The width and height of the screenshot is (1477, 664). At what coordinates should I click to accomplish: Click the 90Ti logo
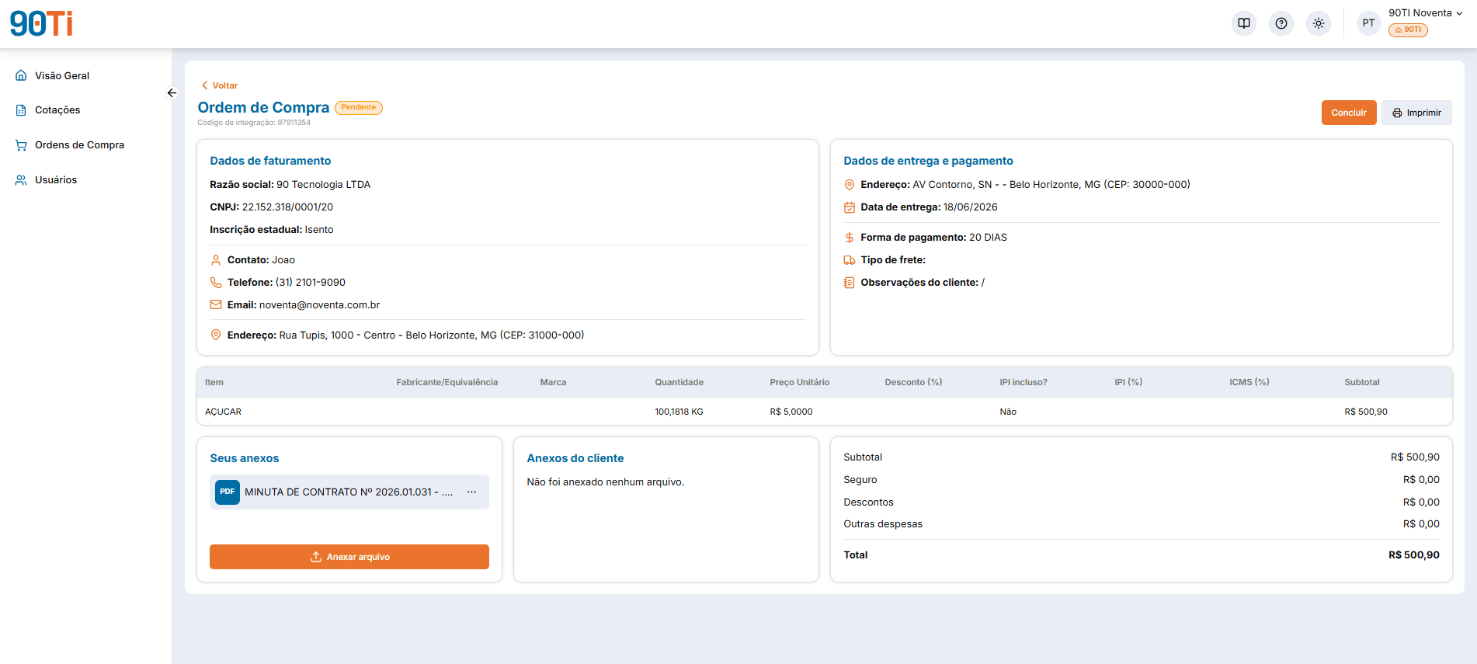coord(41,23)
